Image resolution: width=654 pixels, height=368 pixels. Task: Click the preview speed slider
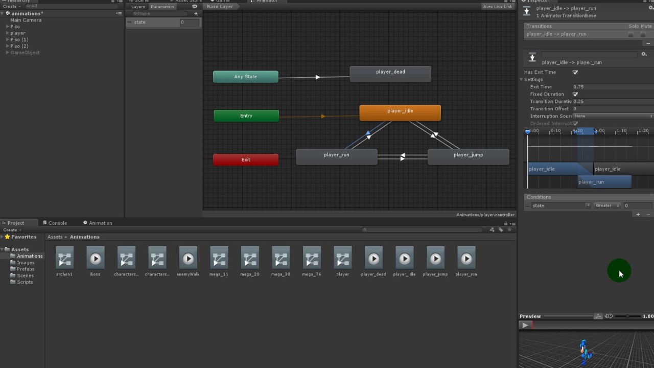pos(627,316)
